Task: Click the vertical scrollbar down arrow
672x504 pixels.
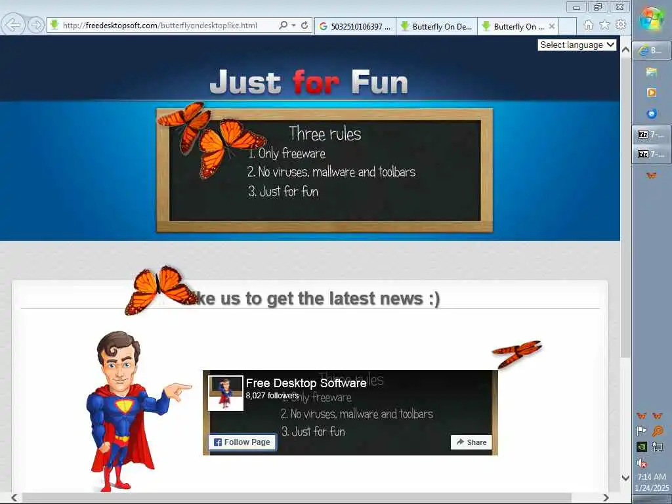Action: pos(625,478)
